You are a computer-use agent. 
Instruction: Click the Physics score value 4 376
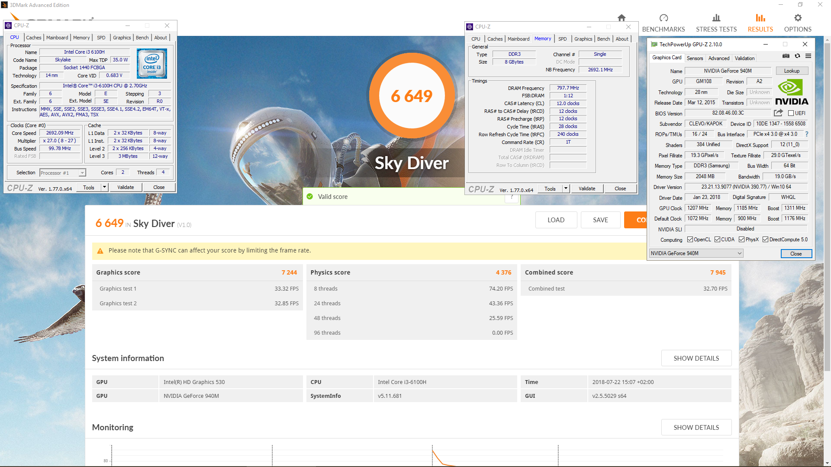coord(503,272)
